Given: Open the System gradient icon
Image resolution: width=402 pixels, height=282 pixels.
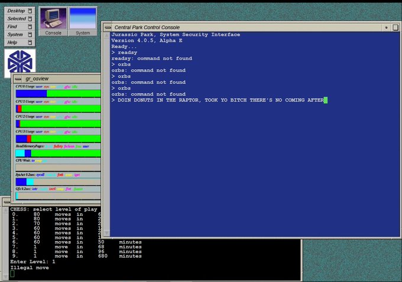Looking at the screenshot, I should (83, 21).
